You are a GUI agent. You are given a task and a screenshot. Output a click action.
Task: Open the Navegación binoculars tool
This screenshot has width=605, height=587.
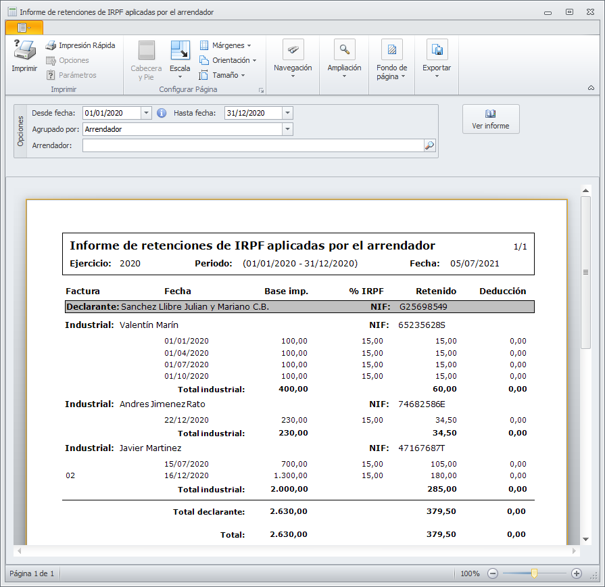(x=293, y=50)
